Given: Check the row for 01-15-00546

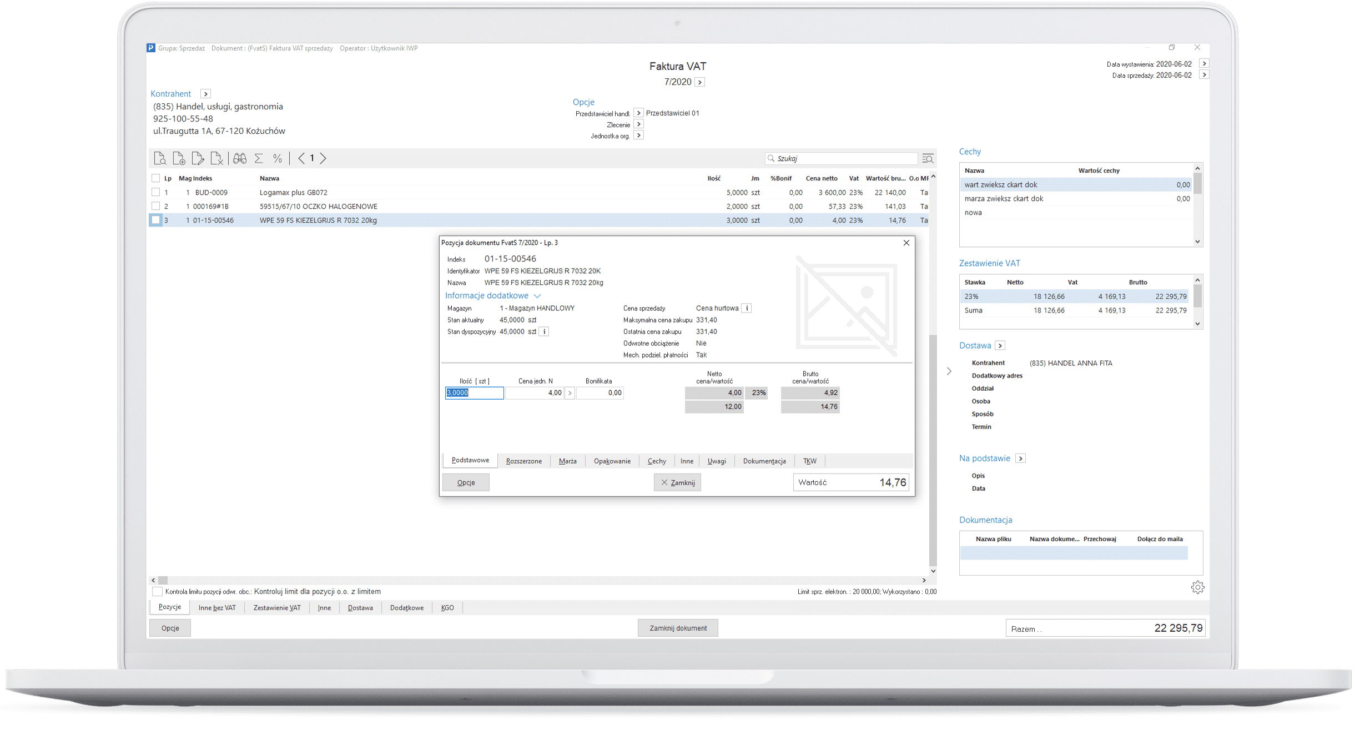Looking at the screenshot, I should pyautogui.click(x=155, y=220).
